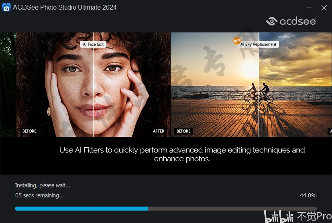
Task: Click the AI Filters description text
Action: pos(182,155)
